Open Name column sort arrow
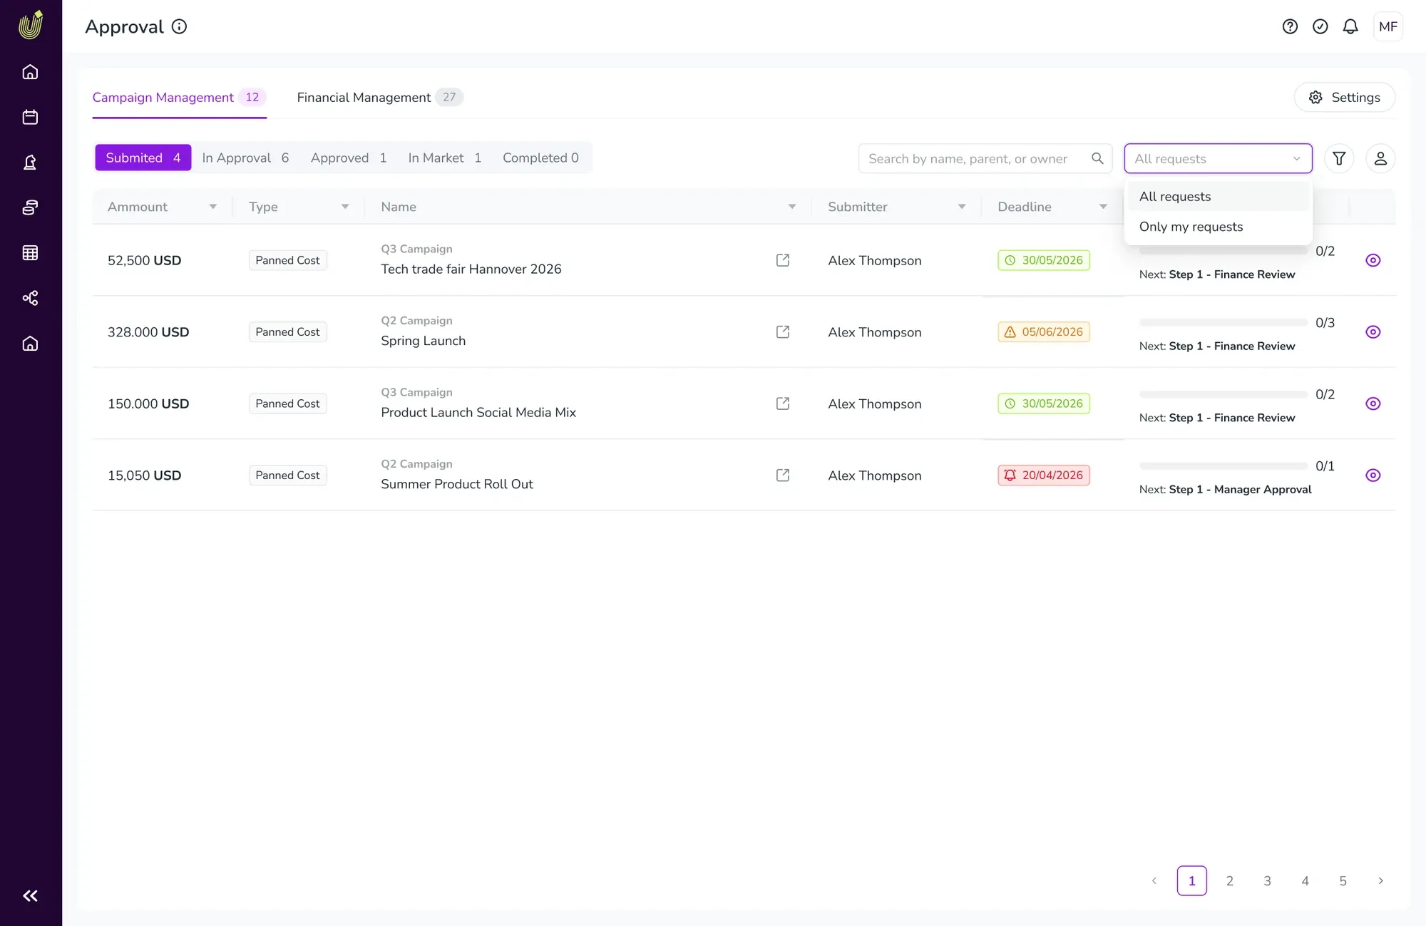This screenshot has width=1426, height=926. [x=792, y=207]
